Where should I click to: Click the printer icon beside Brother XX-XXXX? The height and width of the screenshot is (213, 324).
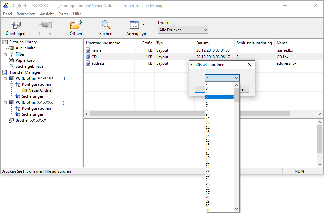point(12,120)
